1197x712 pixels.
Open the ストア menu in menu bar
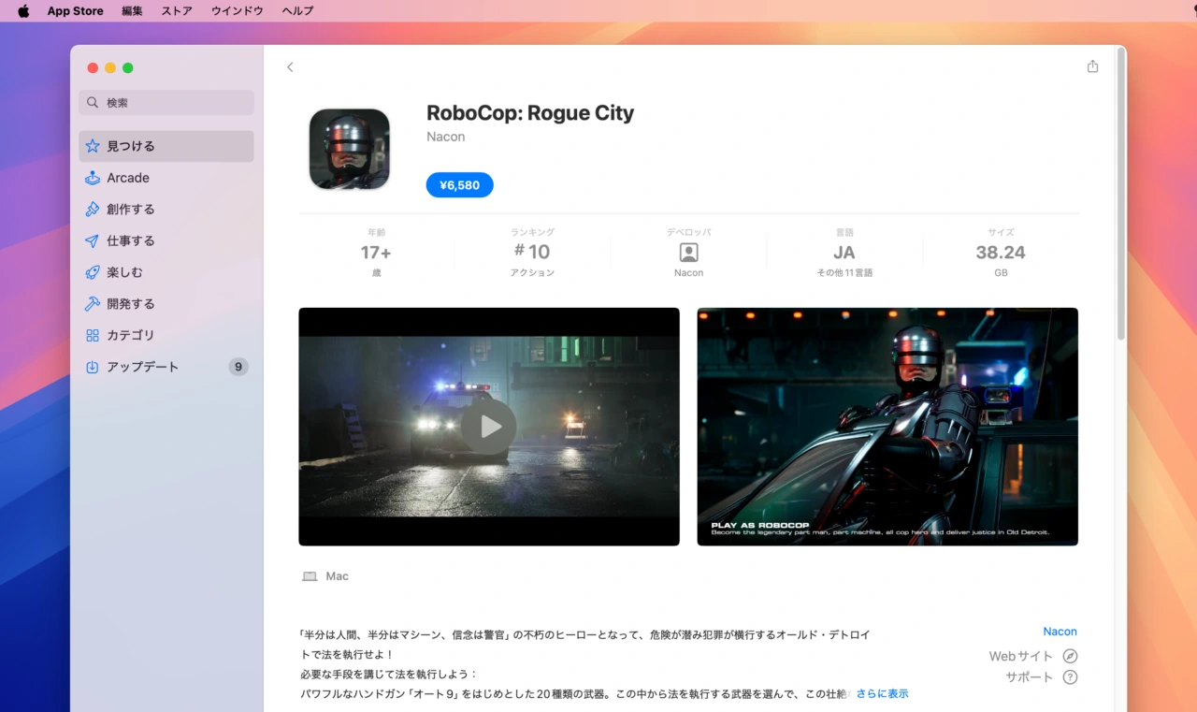177,11
